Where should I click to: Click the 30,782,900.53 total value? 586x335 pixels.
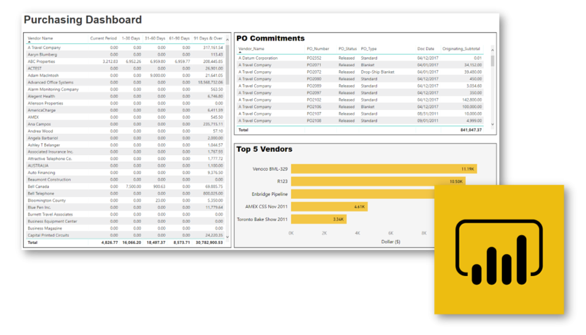click(209, 243)
